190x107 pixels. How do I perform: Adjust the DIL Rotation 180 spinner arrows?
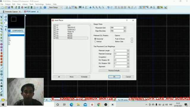click(x=128, y=63)
